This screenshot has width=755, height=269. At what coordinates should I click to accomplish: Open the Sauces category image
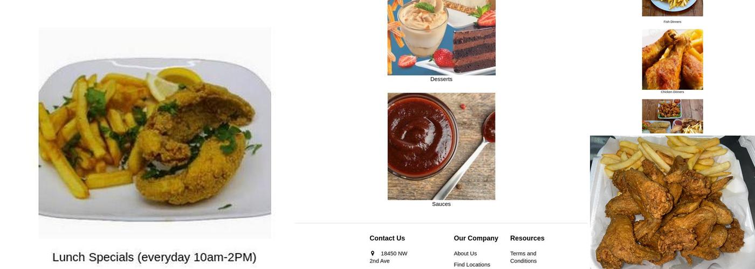441,146
